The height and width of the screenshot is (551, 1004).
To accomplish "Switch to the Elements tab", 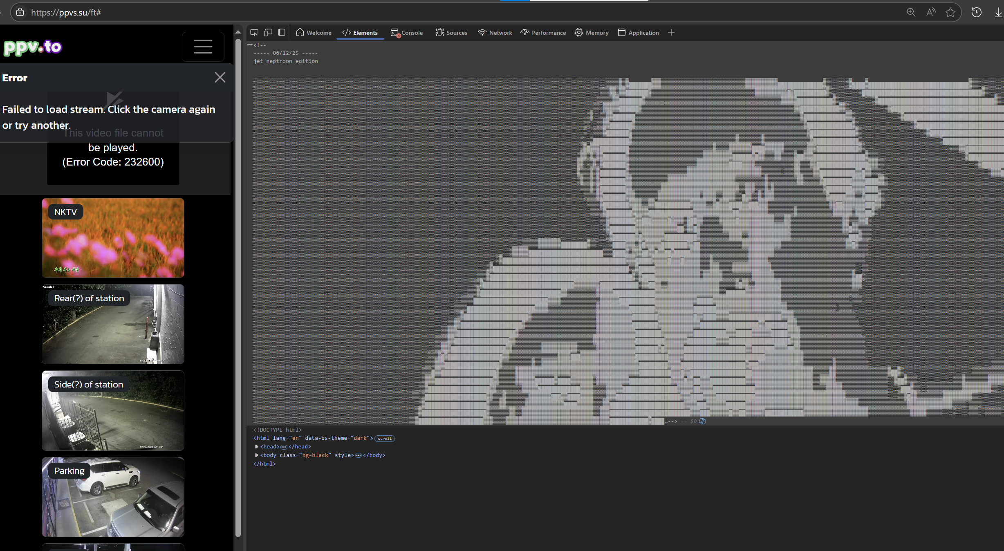I will pyautogui.click(x=360, y=33).
